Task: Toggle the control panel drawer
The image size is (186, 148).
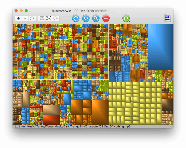Action: coord(168,18)
